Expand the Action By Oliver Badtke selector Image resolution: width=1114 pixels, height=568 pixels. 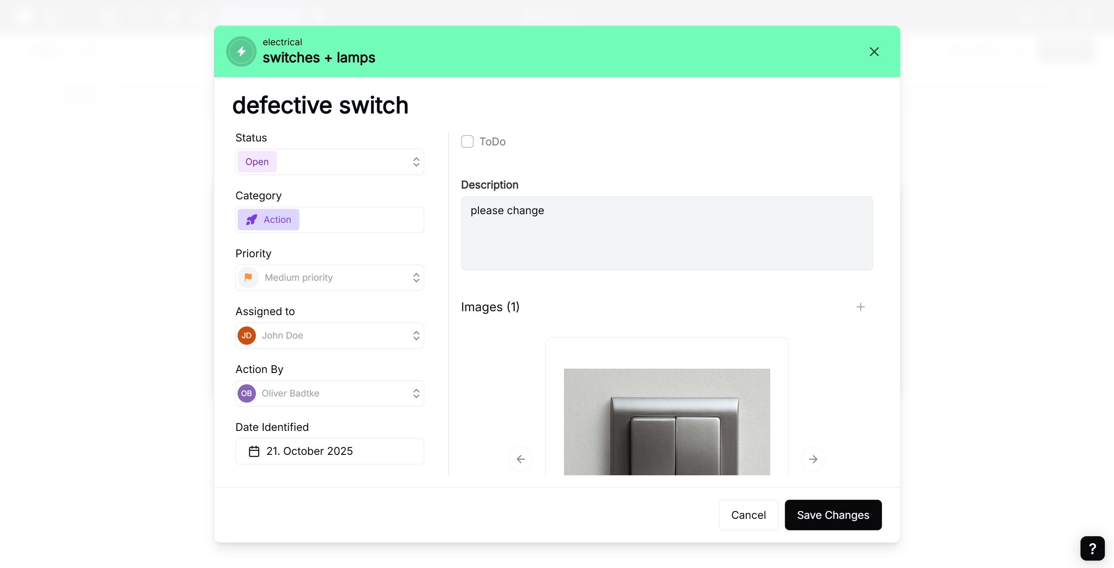click(x=330, y=393)
